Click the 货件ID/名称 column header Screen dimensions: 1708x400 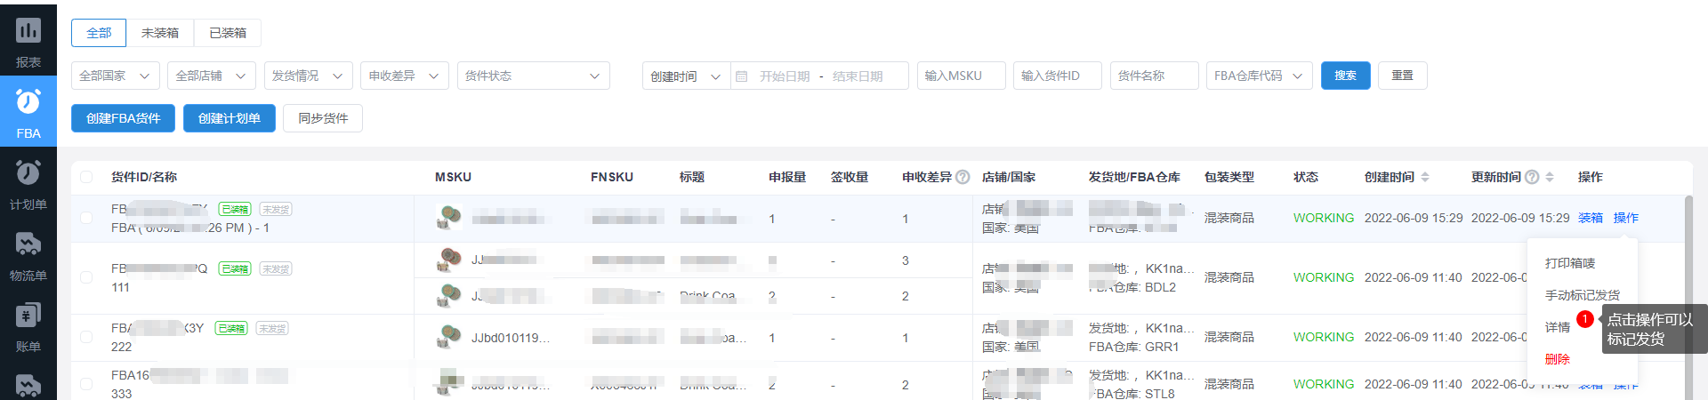[144, 177]
